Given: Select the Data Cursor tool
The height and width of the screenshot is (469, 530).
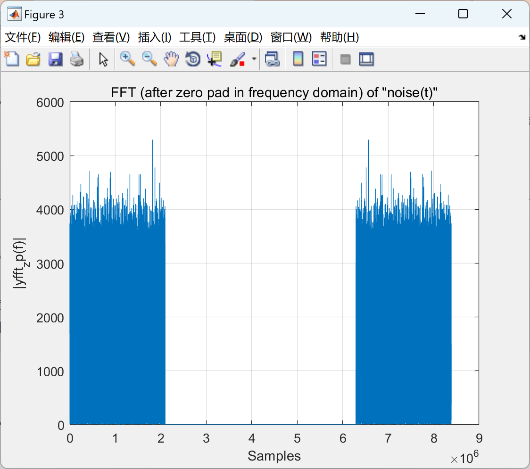Looking at the screenshot, I should (x=214, y=59).
